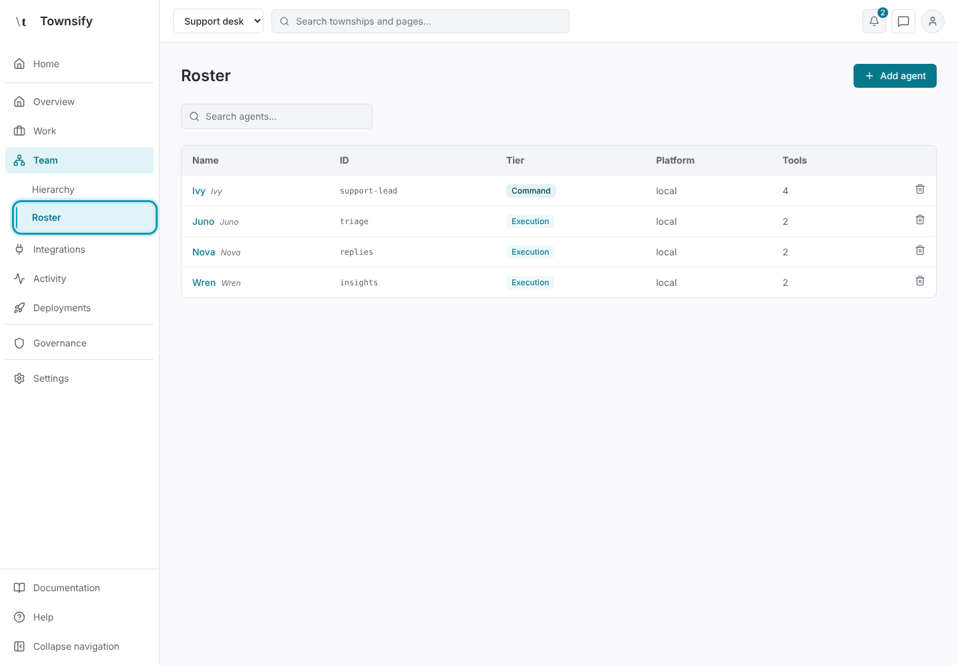This screenshot has width=958, height=665.
Task: Click the support-lead ID cell
Action: (369, 191)
